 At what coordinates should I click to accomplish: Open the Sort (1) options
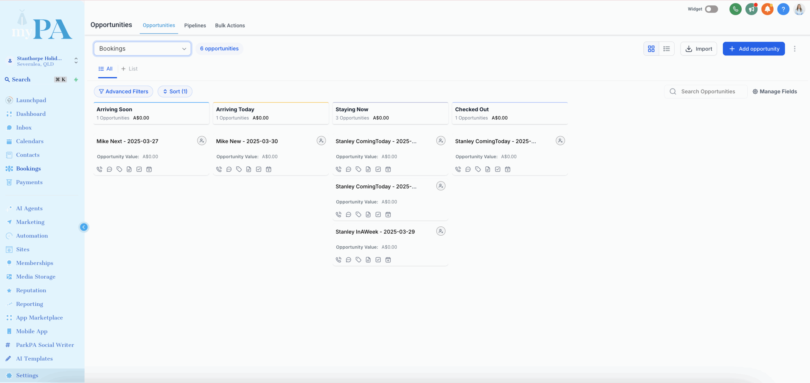pos(175,91)
